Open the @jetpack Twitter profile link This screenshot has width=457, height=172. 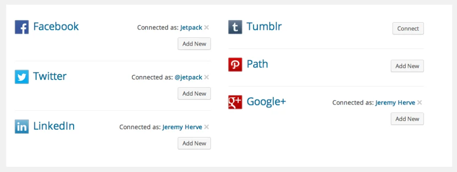pos(188,77)
